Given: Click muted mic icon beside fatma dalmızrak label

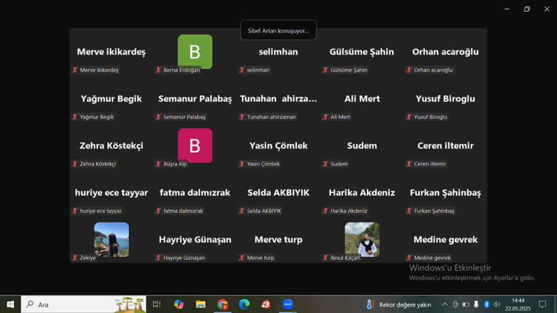Looking at the screenshot, I should pos(159,211).
